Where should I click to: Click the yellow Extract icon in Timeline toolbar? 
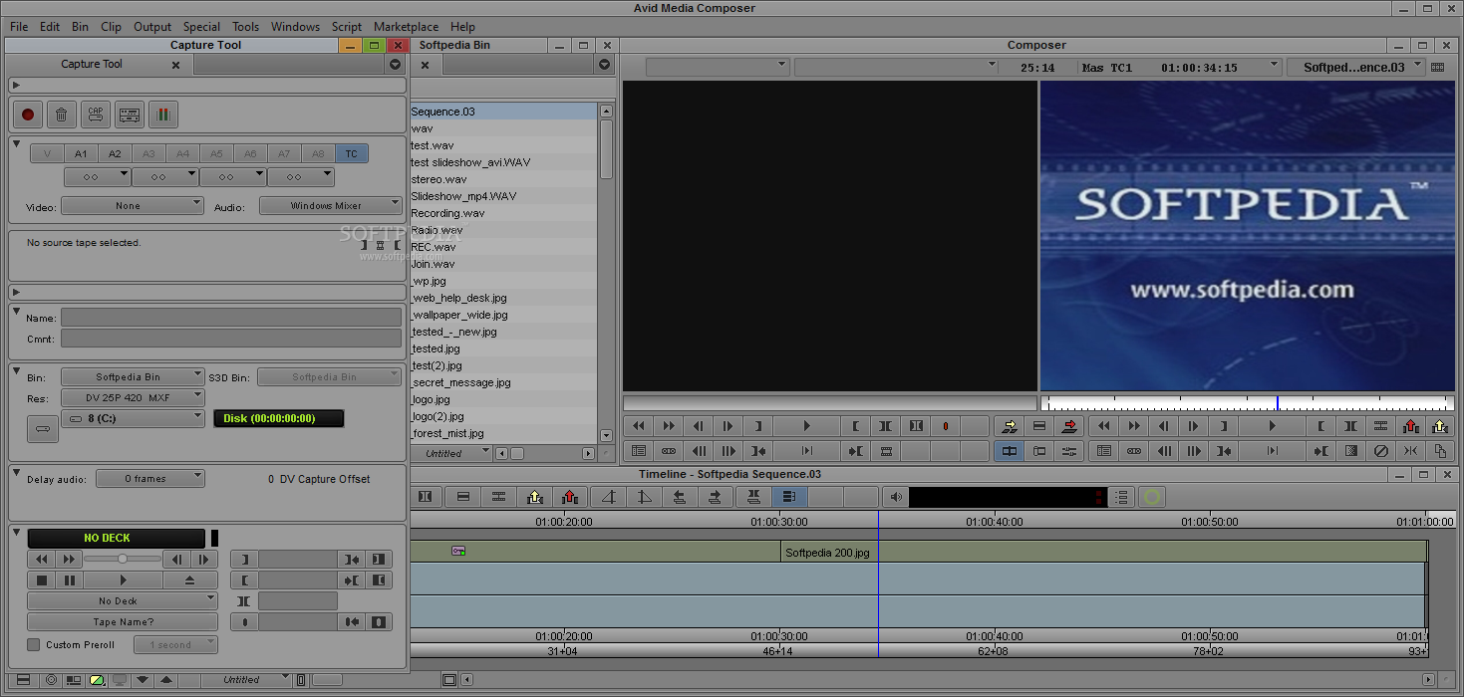tap(534, 496)
